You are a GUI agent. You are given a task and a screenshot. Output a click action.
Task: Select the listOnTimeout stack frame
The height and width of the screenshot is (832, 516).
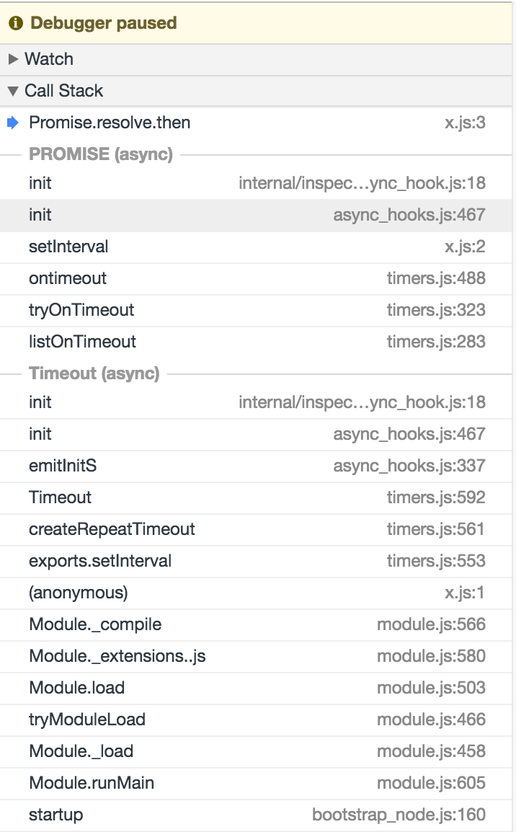[256, 342]
